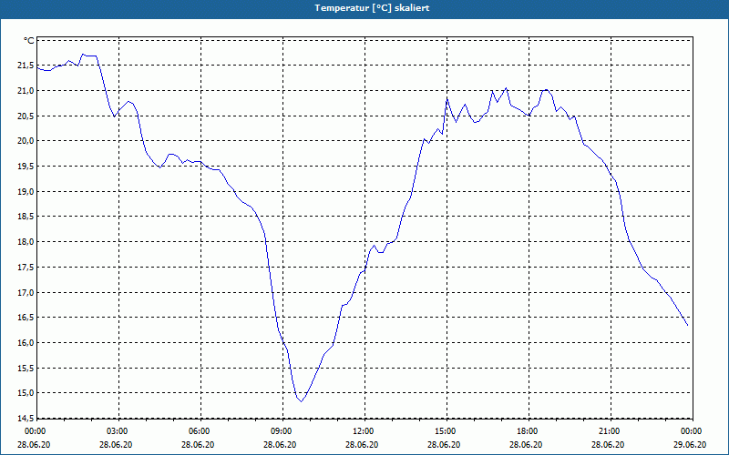Click the 12:00 time label
The width and height of the screenshot is (729, 455).
[365, 431]
